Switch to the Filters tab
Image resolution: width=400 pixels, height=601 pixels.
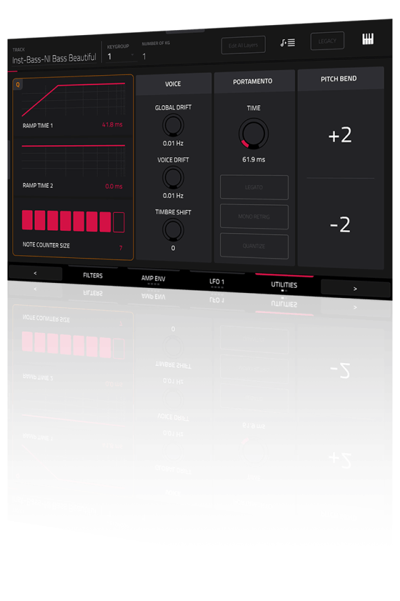point(92,275)
